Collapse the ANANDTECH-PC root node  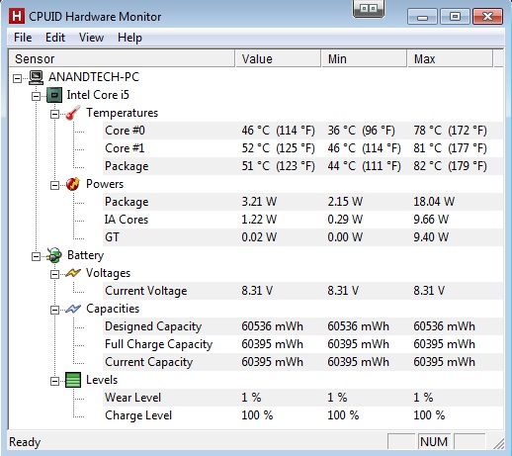tap(17, 78)
